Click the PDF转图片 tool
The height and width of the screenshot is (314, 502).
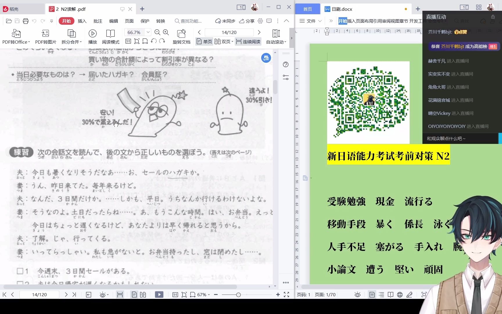[x=46, y=37]
